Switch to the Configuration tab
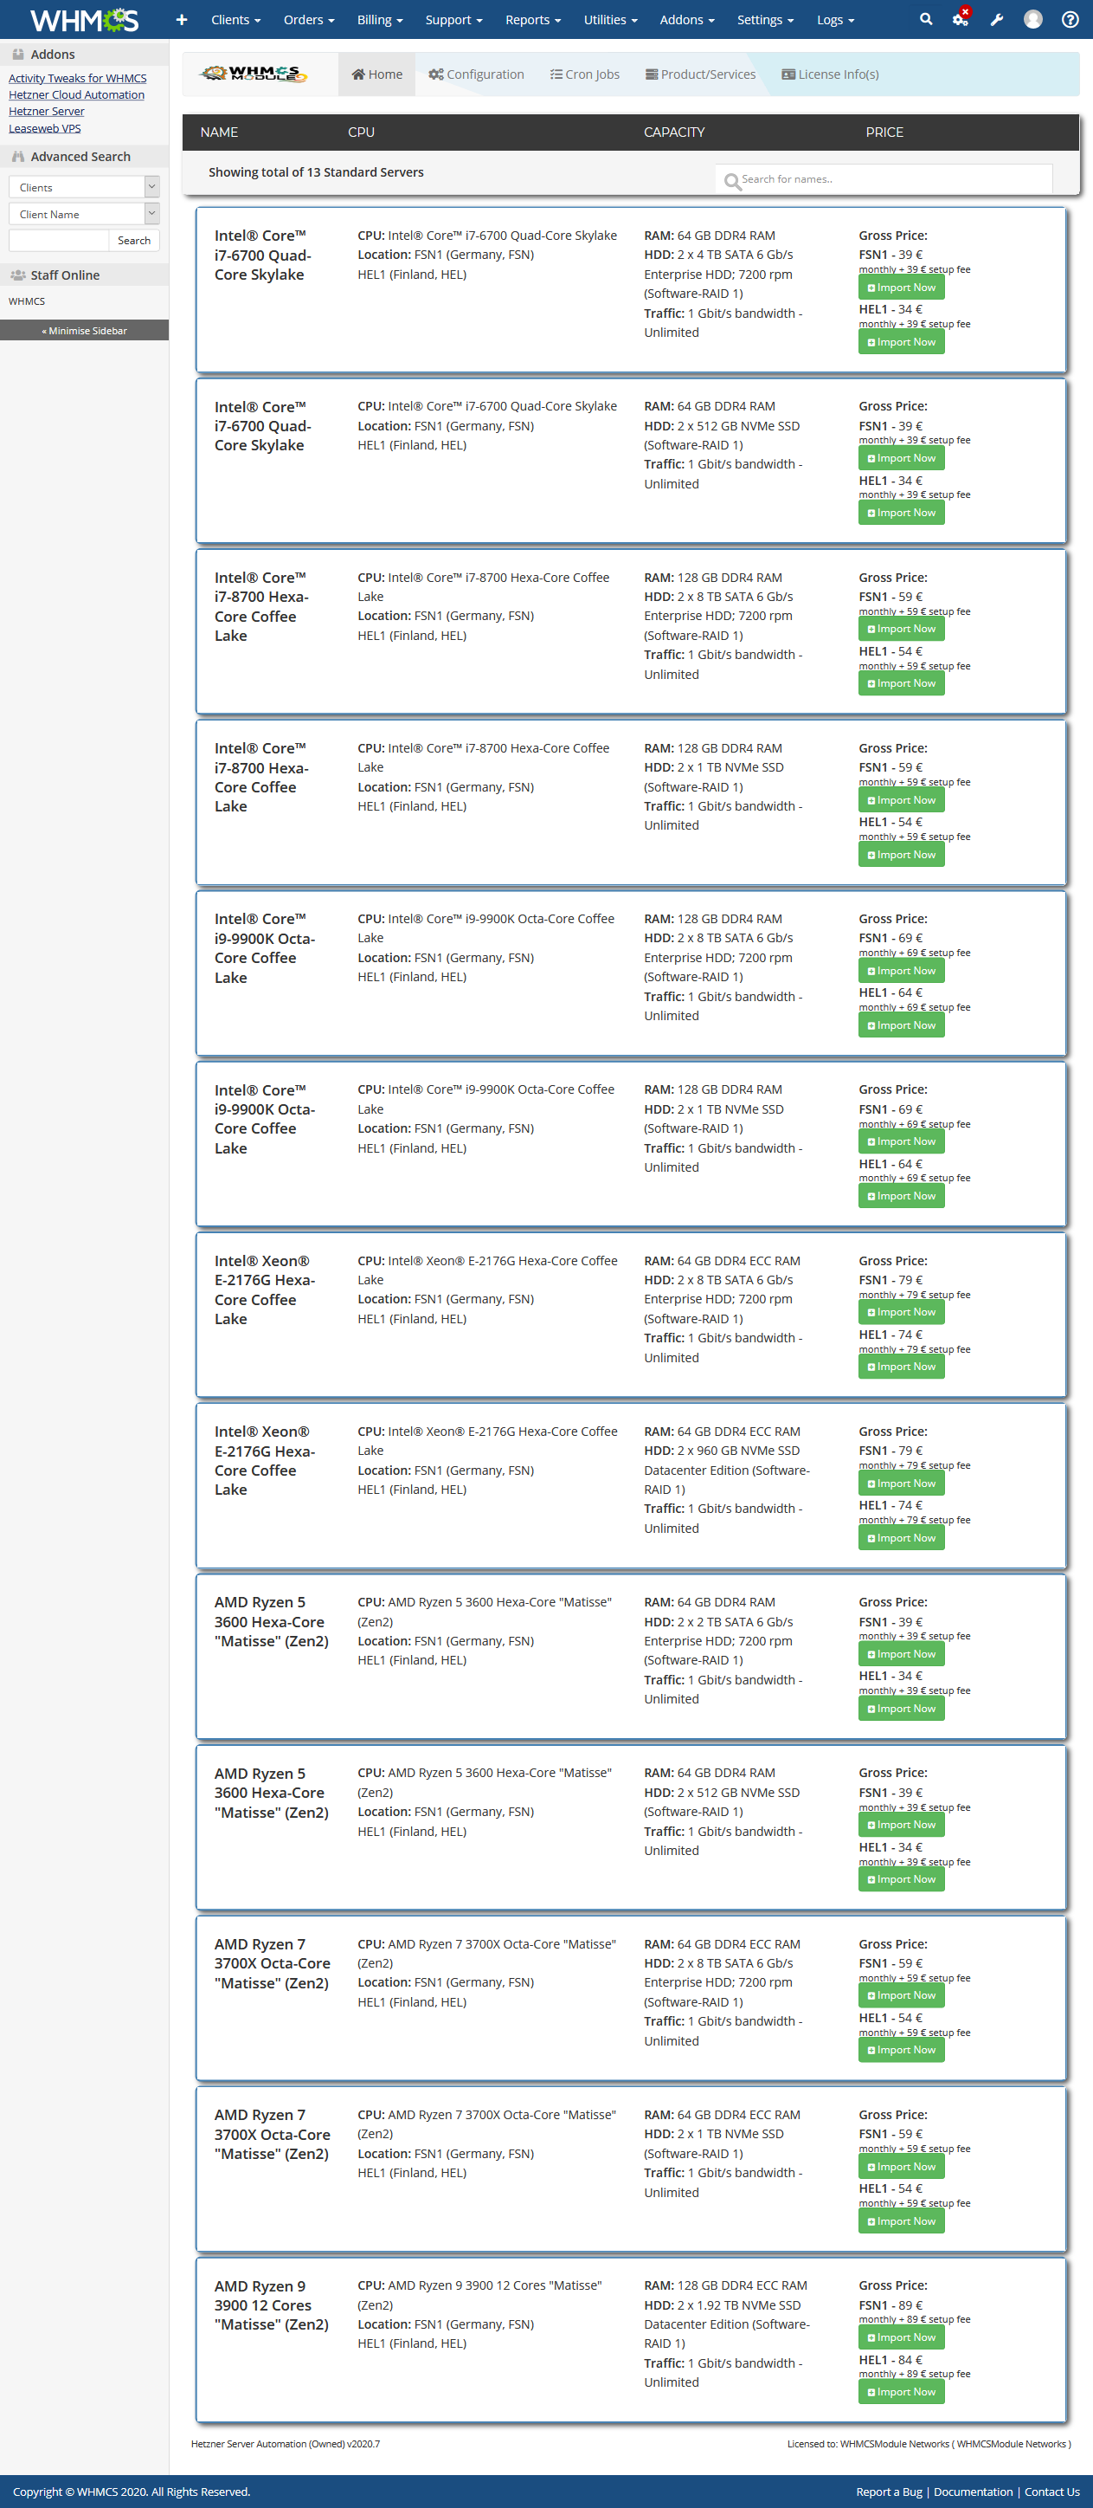1093x2508 pixels. (x=476, y=74)
